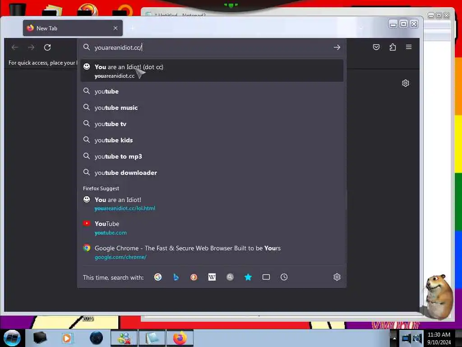This screenshot has width=462, height=347.
Task: Open the YouTube youtube.com suggestion
Action: click(212, 228)
